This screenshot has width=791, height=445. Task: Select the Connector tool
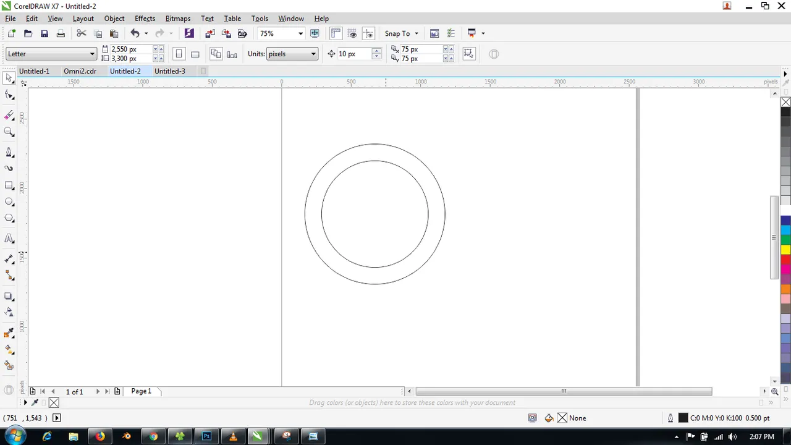pos(9,275)
